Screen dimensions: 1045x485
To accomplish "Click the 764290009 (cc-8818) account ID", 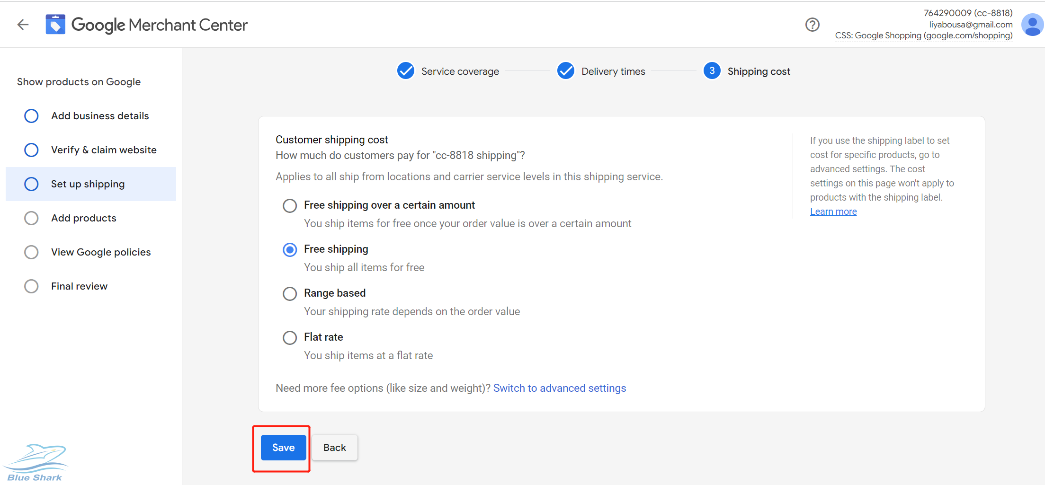I will (x=968, y=13).
